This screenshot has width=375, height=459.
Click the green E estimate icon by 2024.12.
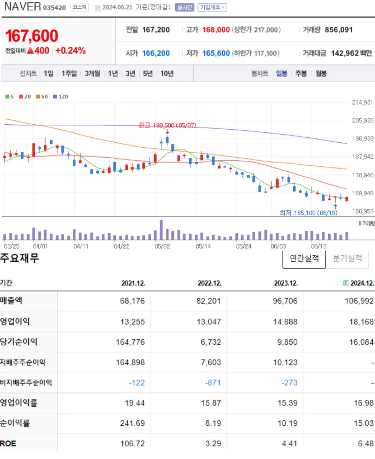[345, 283]
